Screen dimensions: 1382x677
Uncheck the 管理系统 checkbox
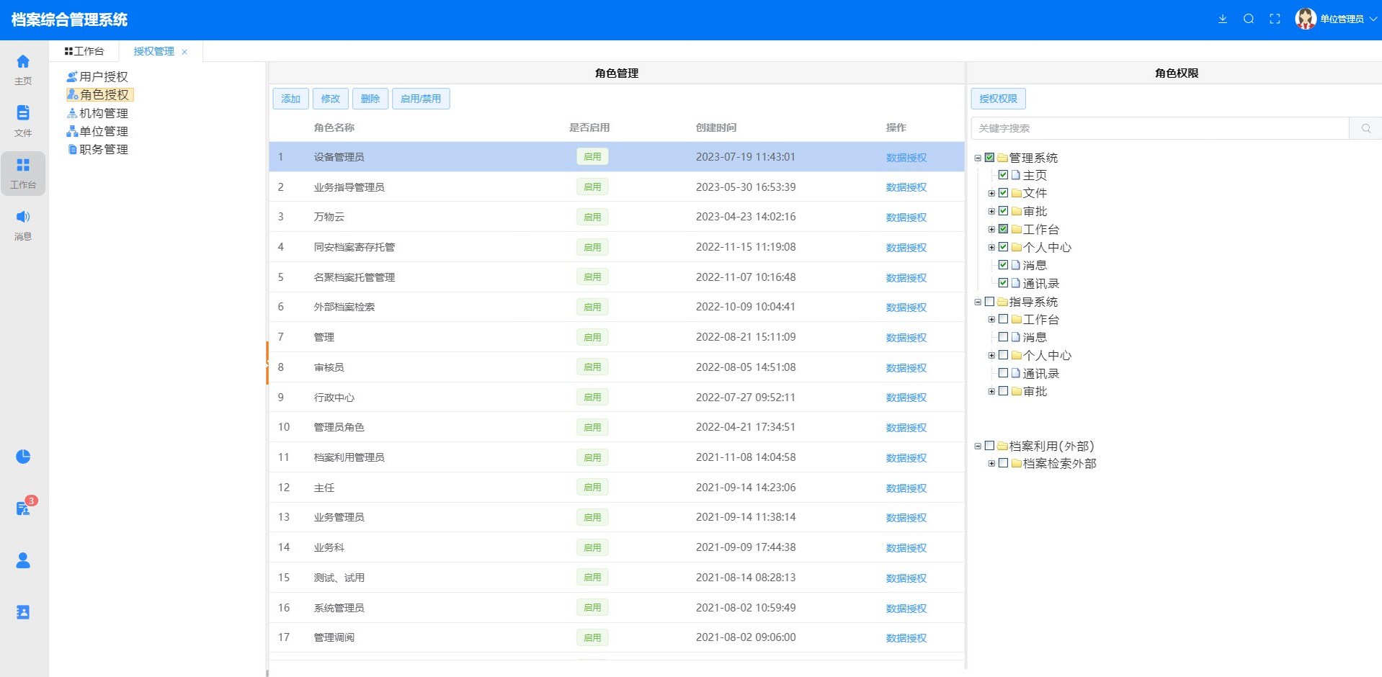[989, 158]
